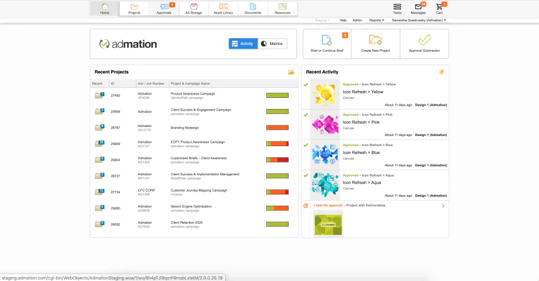
Task: Open the shopping Cart icon
Action: tap(439, 7)
